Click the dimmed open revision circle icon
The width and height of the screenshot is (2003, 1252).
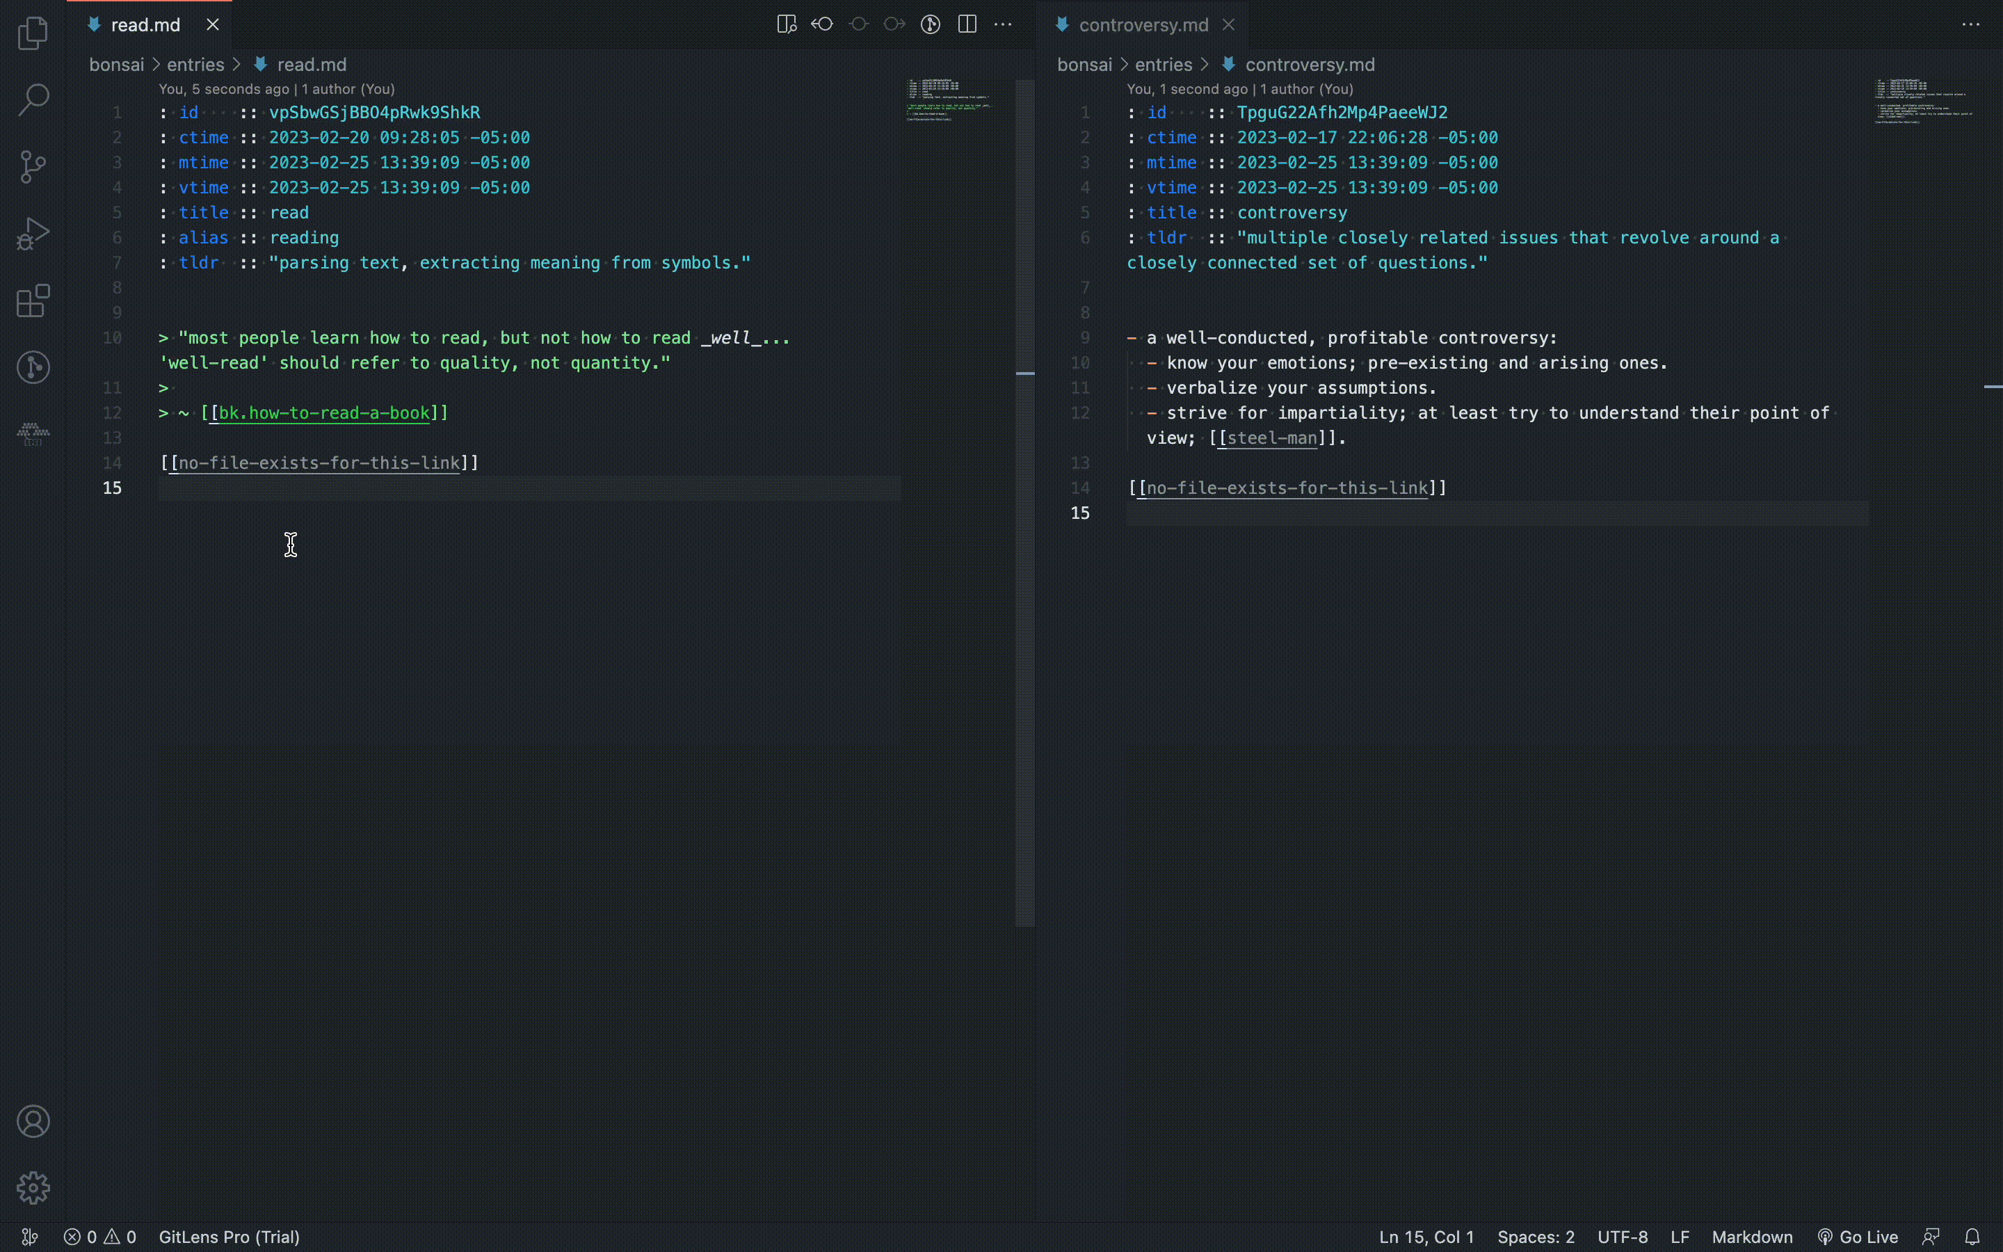pyautogui.click(x=858, y=24)
